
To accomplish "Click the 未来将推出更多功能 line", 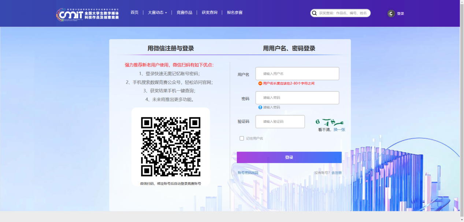I will [x=170, y=99].
